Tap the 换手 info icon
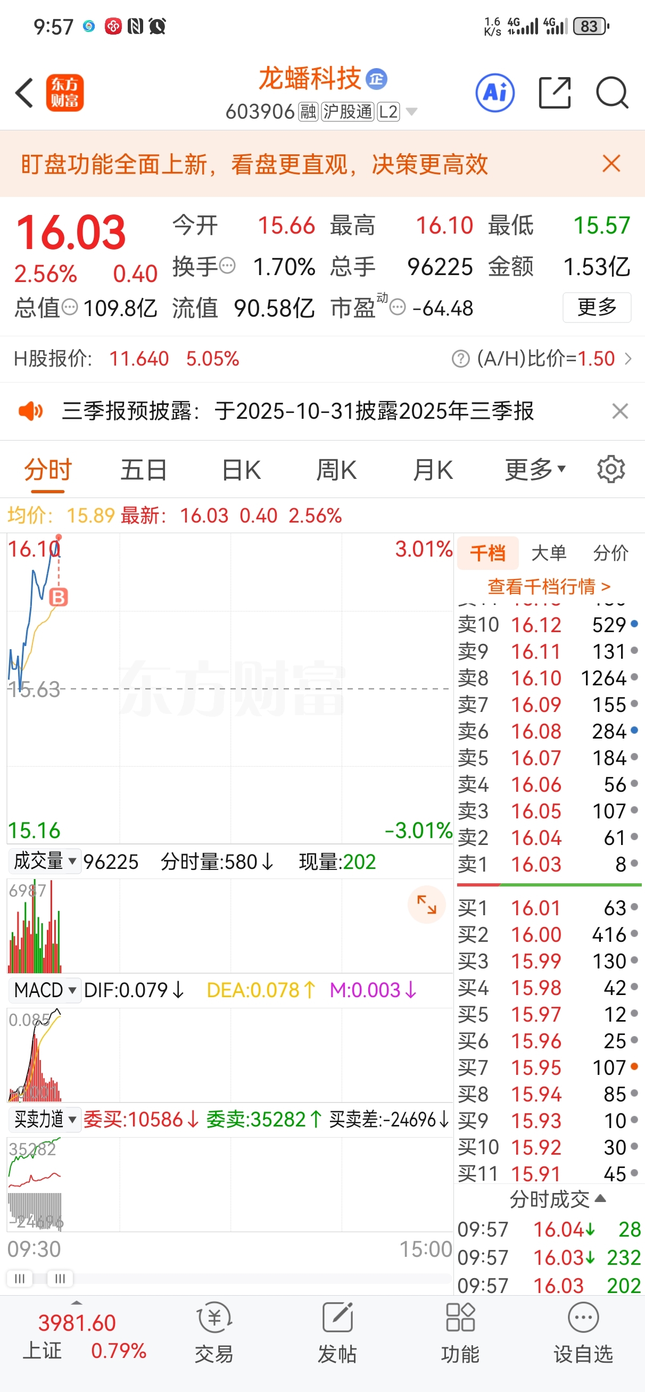The width and height of the screenshot is (645, 1392). [x=228, y=266]
